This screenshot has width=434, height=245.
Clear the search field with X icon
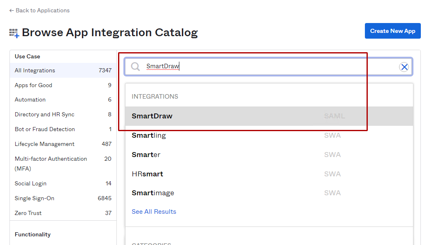[x=404, y=67]
